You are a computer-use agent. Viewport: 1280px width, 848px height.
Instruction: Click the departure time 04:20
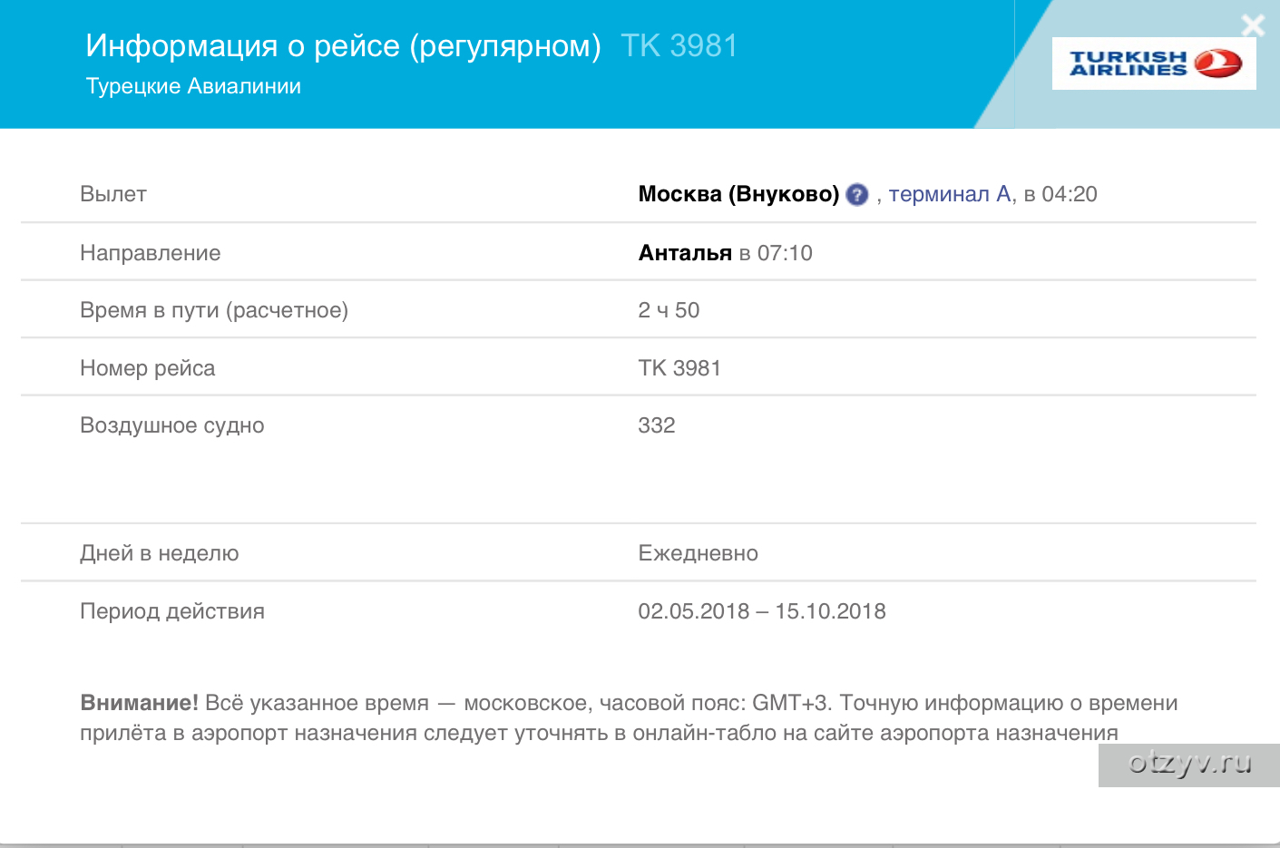pyautogui.click(x=1070, y=194)
